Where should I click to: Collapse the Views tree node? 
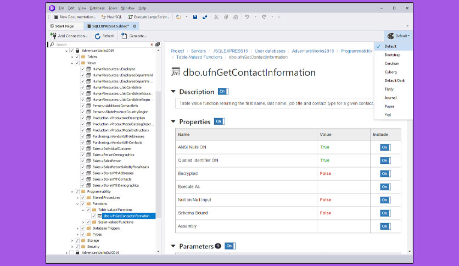coord(72,63)
